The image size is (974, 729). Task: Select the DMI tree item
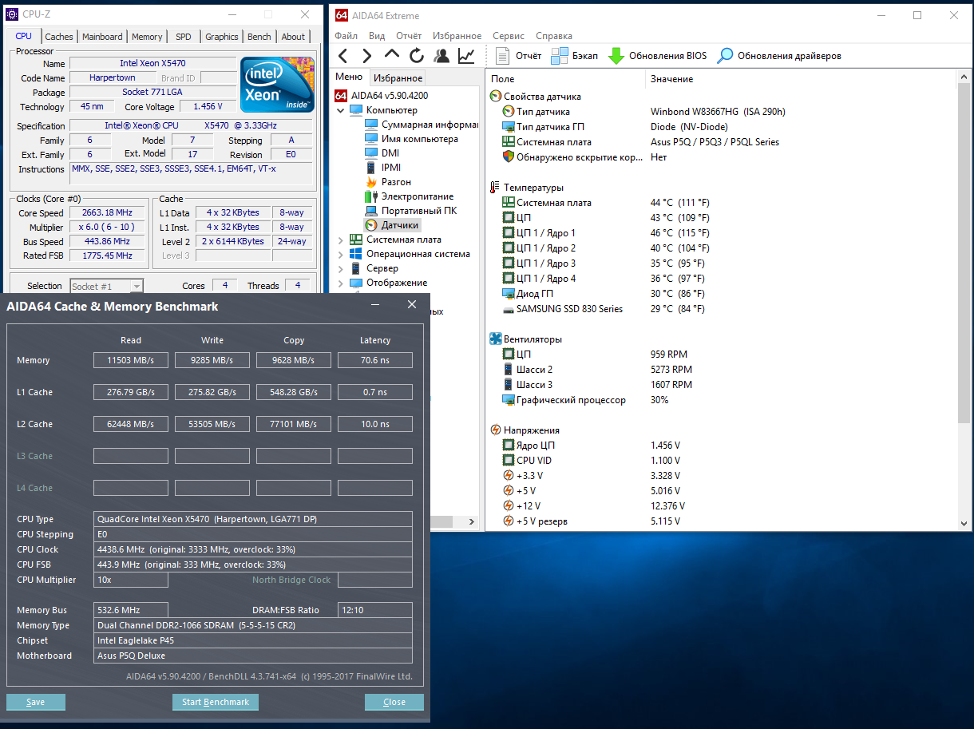[x=382, y=153]
